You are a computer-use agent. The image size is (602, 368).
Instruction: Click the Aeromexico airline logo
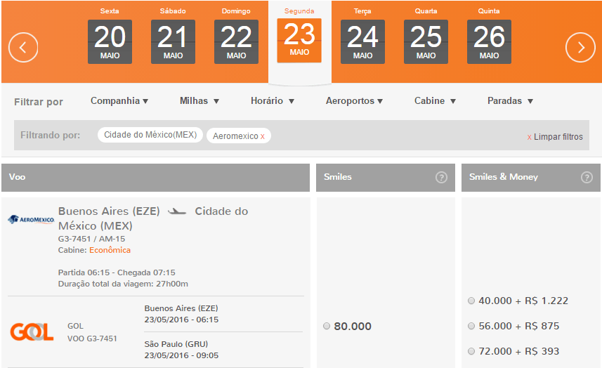31,220
